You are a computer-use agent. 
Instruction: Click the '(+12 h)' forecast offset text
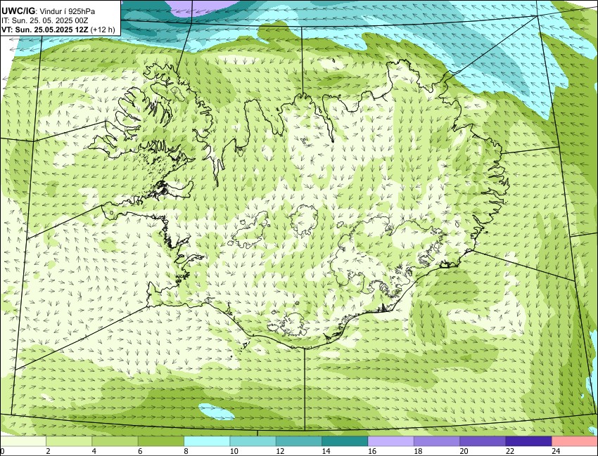tap(103, 30)
